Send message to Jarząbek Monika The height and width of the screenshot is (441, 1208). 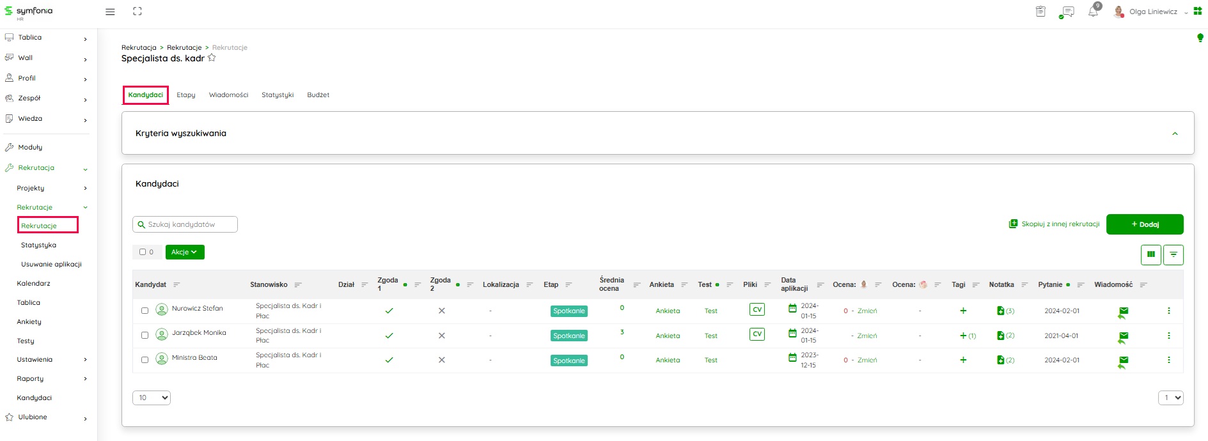coord(1124,336)
